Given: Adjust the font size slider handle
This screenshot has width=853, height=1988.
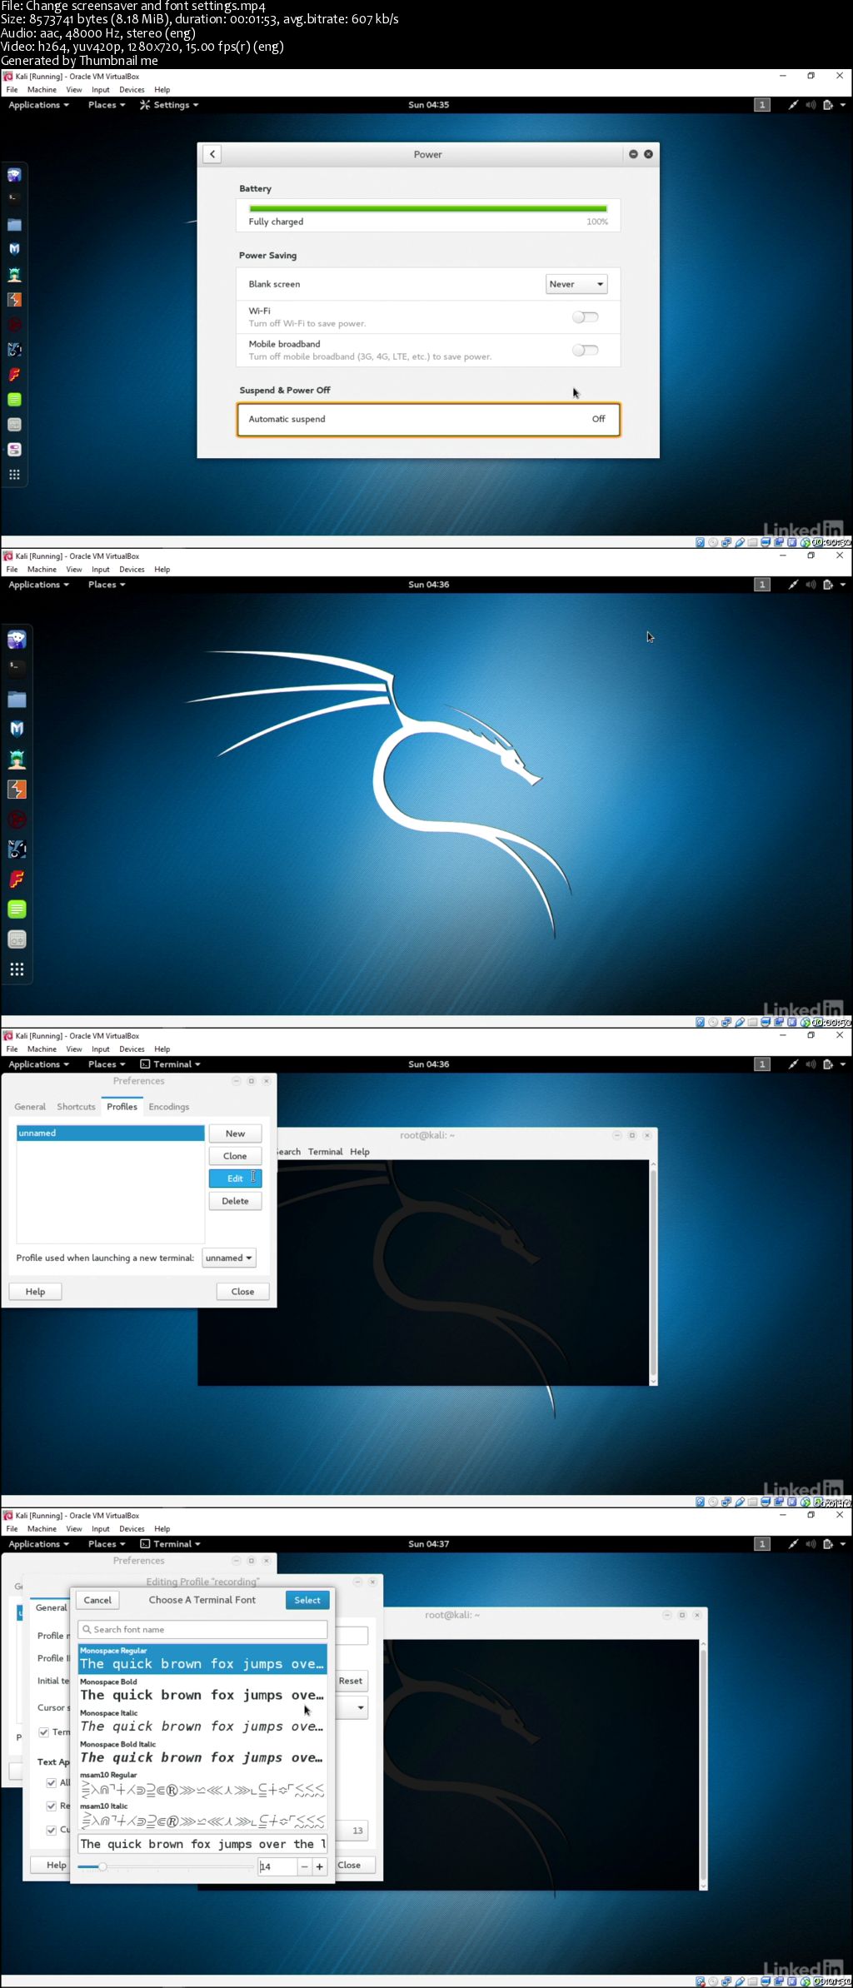Looking at the screenshot, I should click(102, 1866).
